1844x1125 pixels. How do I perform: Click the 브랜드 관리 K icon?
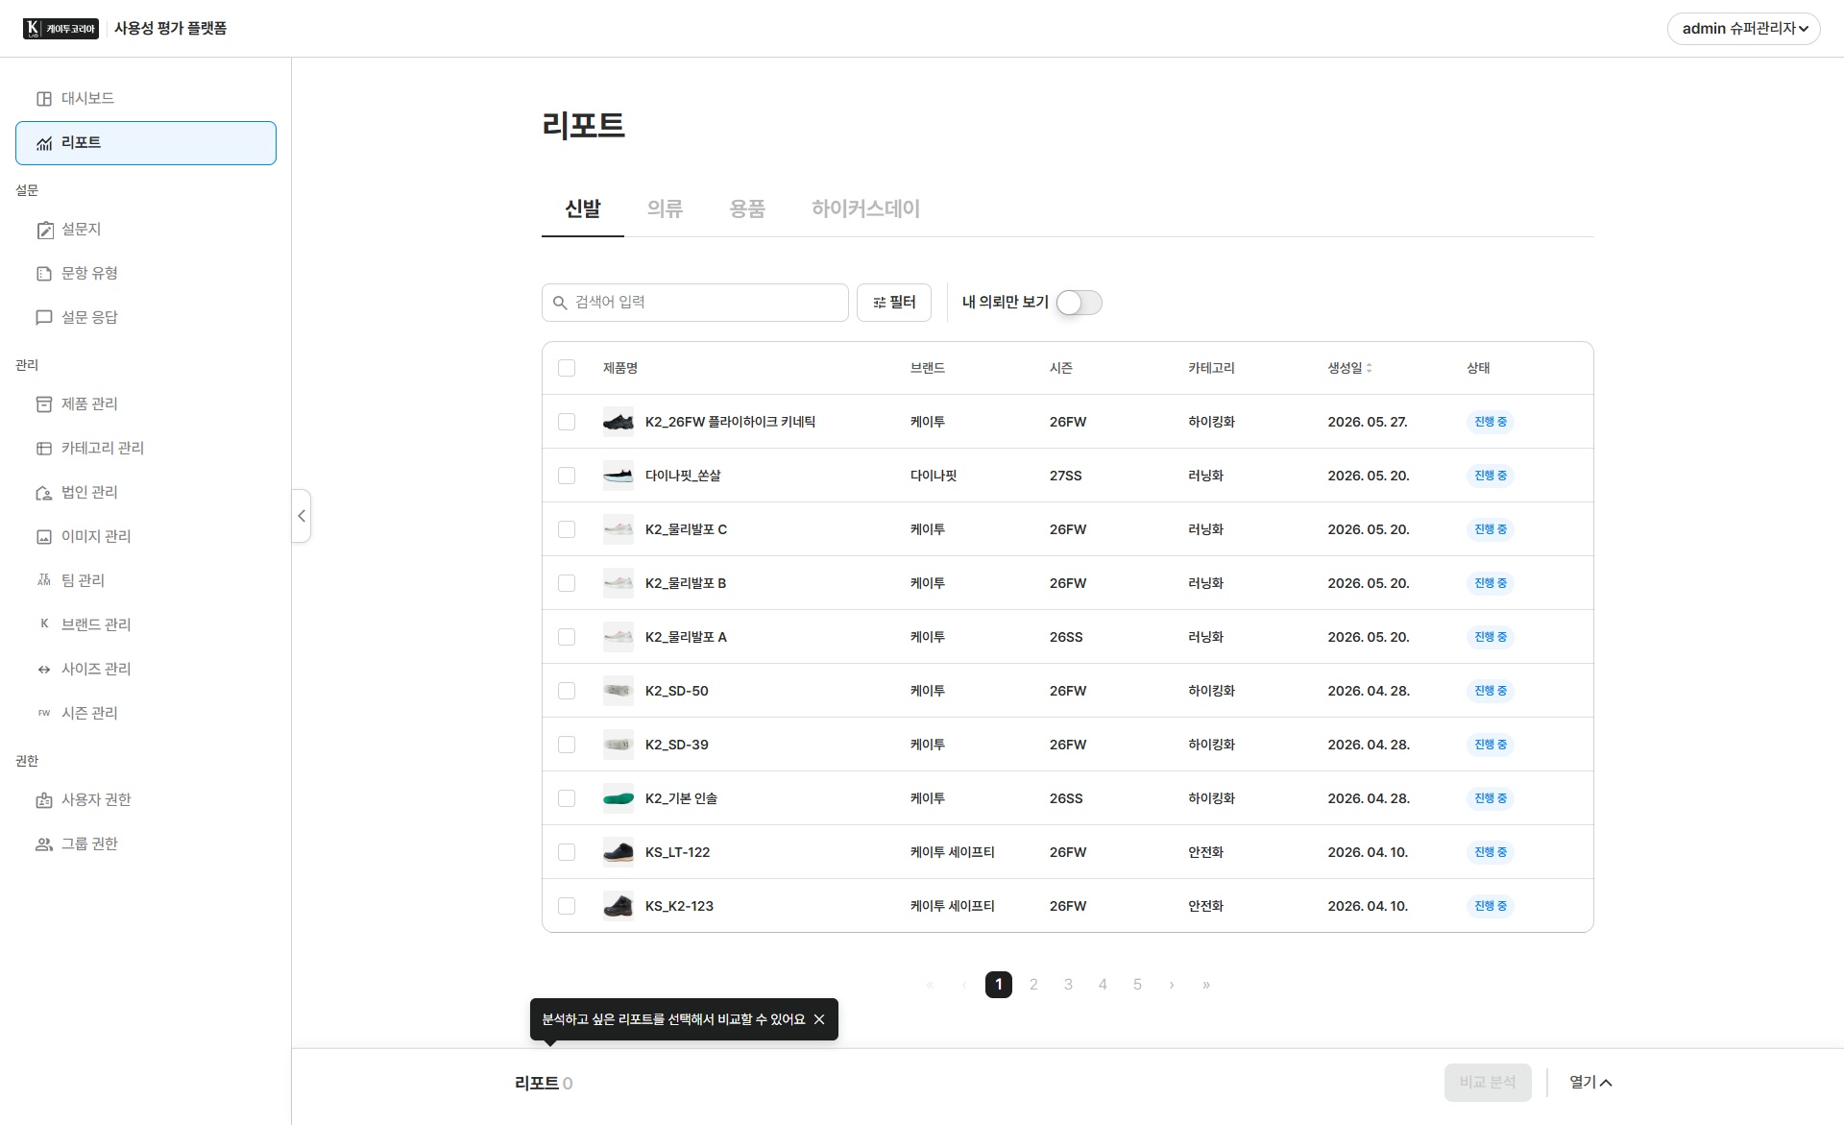point(44,624)
